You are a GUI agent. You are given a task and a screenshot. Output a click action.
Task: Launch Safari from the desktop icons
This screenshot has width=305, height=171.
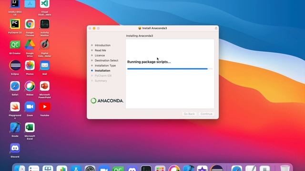point(15,86)
